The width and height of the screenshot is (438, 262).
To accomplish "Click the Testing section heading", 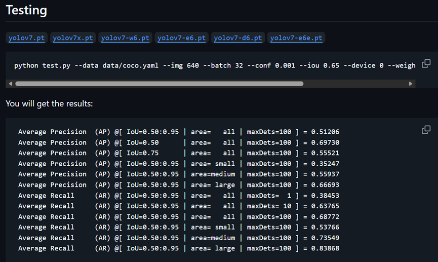I will pos(26,10).
